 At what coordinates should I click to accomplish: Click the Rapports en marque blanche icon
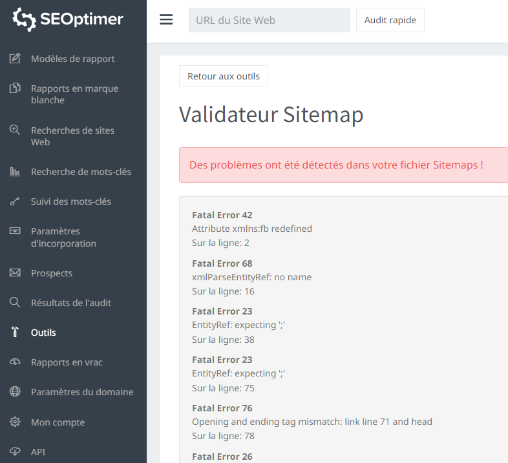15,88
